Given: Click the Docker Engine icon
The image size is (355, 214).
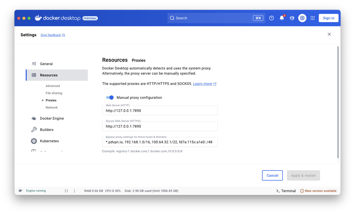Looking at the screenshot, I should (34, 118).
